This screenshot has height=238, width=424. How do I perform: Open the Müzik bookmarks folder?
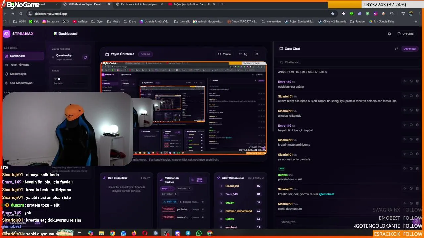click(x=113, y=22)
